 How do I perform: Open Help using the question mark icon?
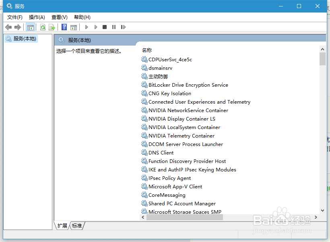click(64, 27)
